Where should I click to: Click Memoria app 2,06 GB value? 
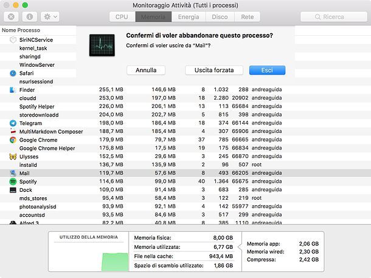tap(309, 244)
